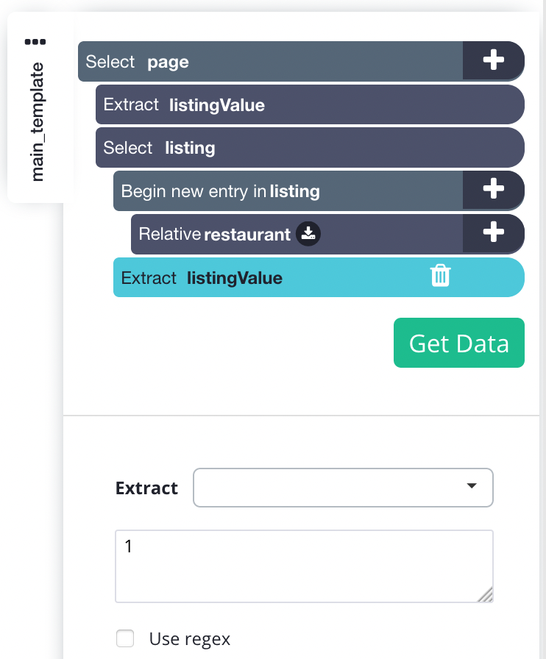This screenshot has width=546, height=659.
Task: Click the download icon next to restaurant
Action: [x=308, y=234]
